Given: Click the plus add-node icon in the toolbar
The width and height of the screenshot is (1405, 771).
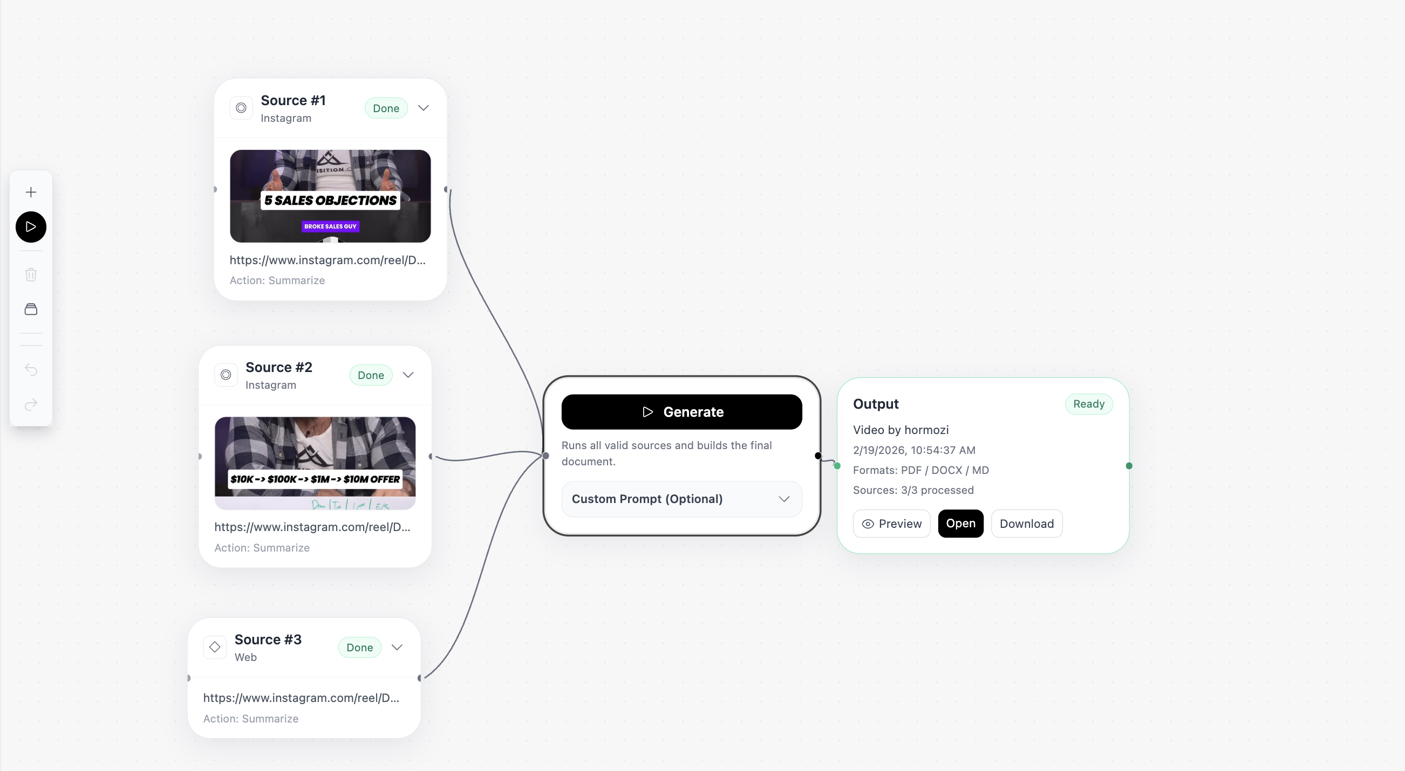Looking at the screenshot, I should click(x=31, y=192).
